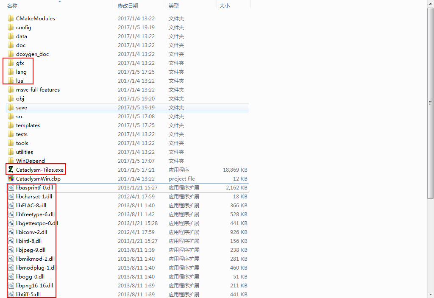
Task: Select the file name libmodplug-1.dll
Action: [x=36, y=267]
